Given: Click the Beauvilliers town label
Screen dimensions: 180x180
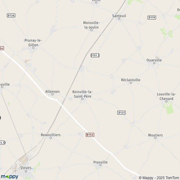Looking at the screenshot, I should pyautogui.click(x=51, y=135).
